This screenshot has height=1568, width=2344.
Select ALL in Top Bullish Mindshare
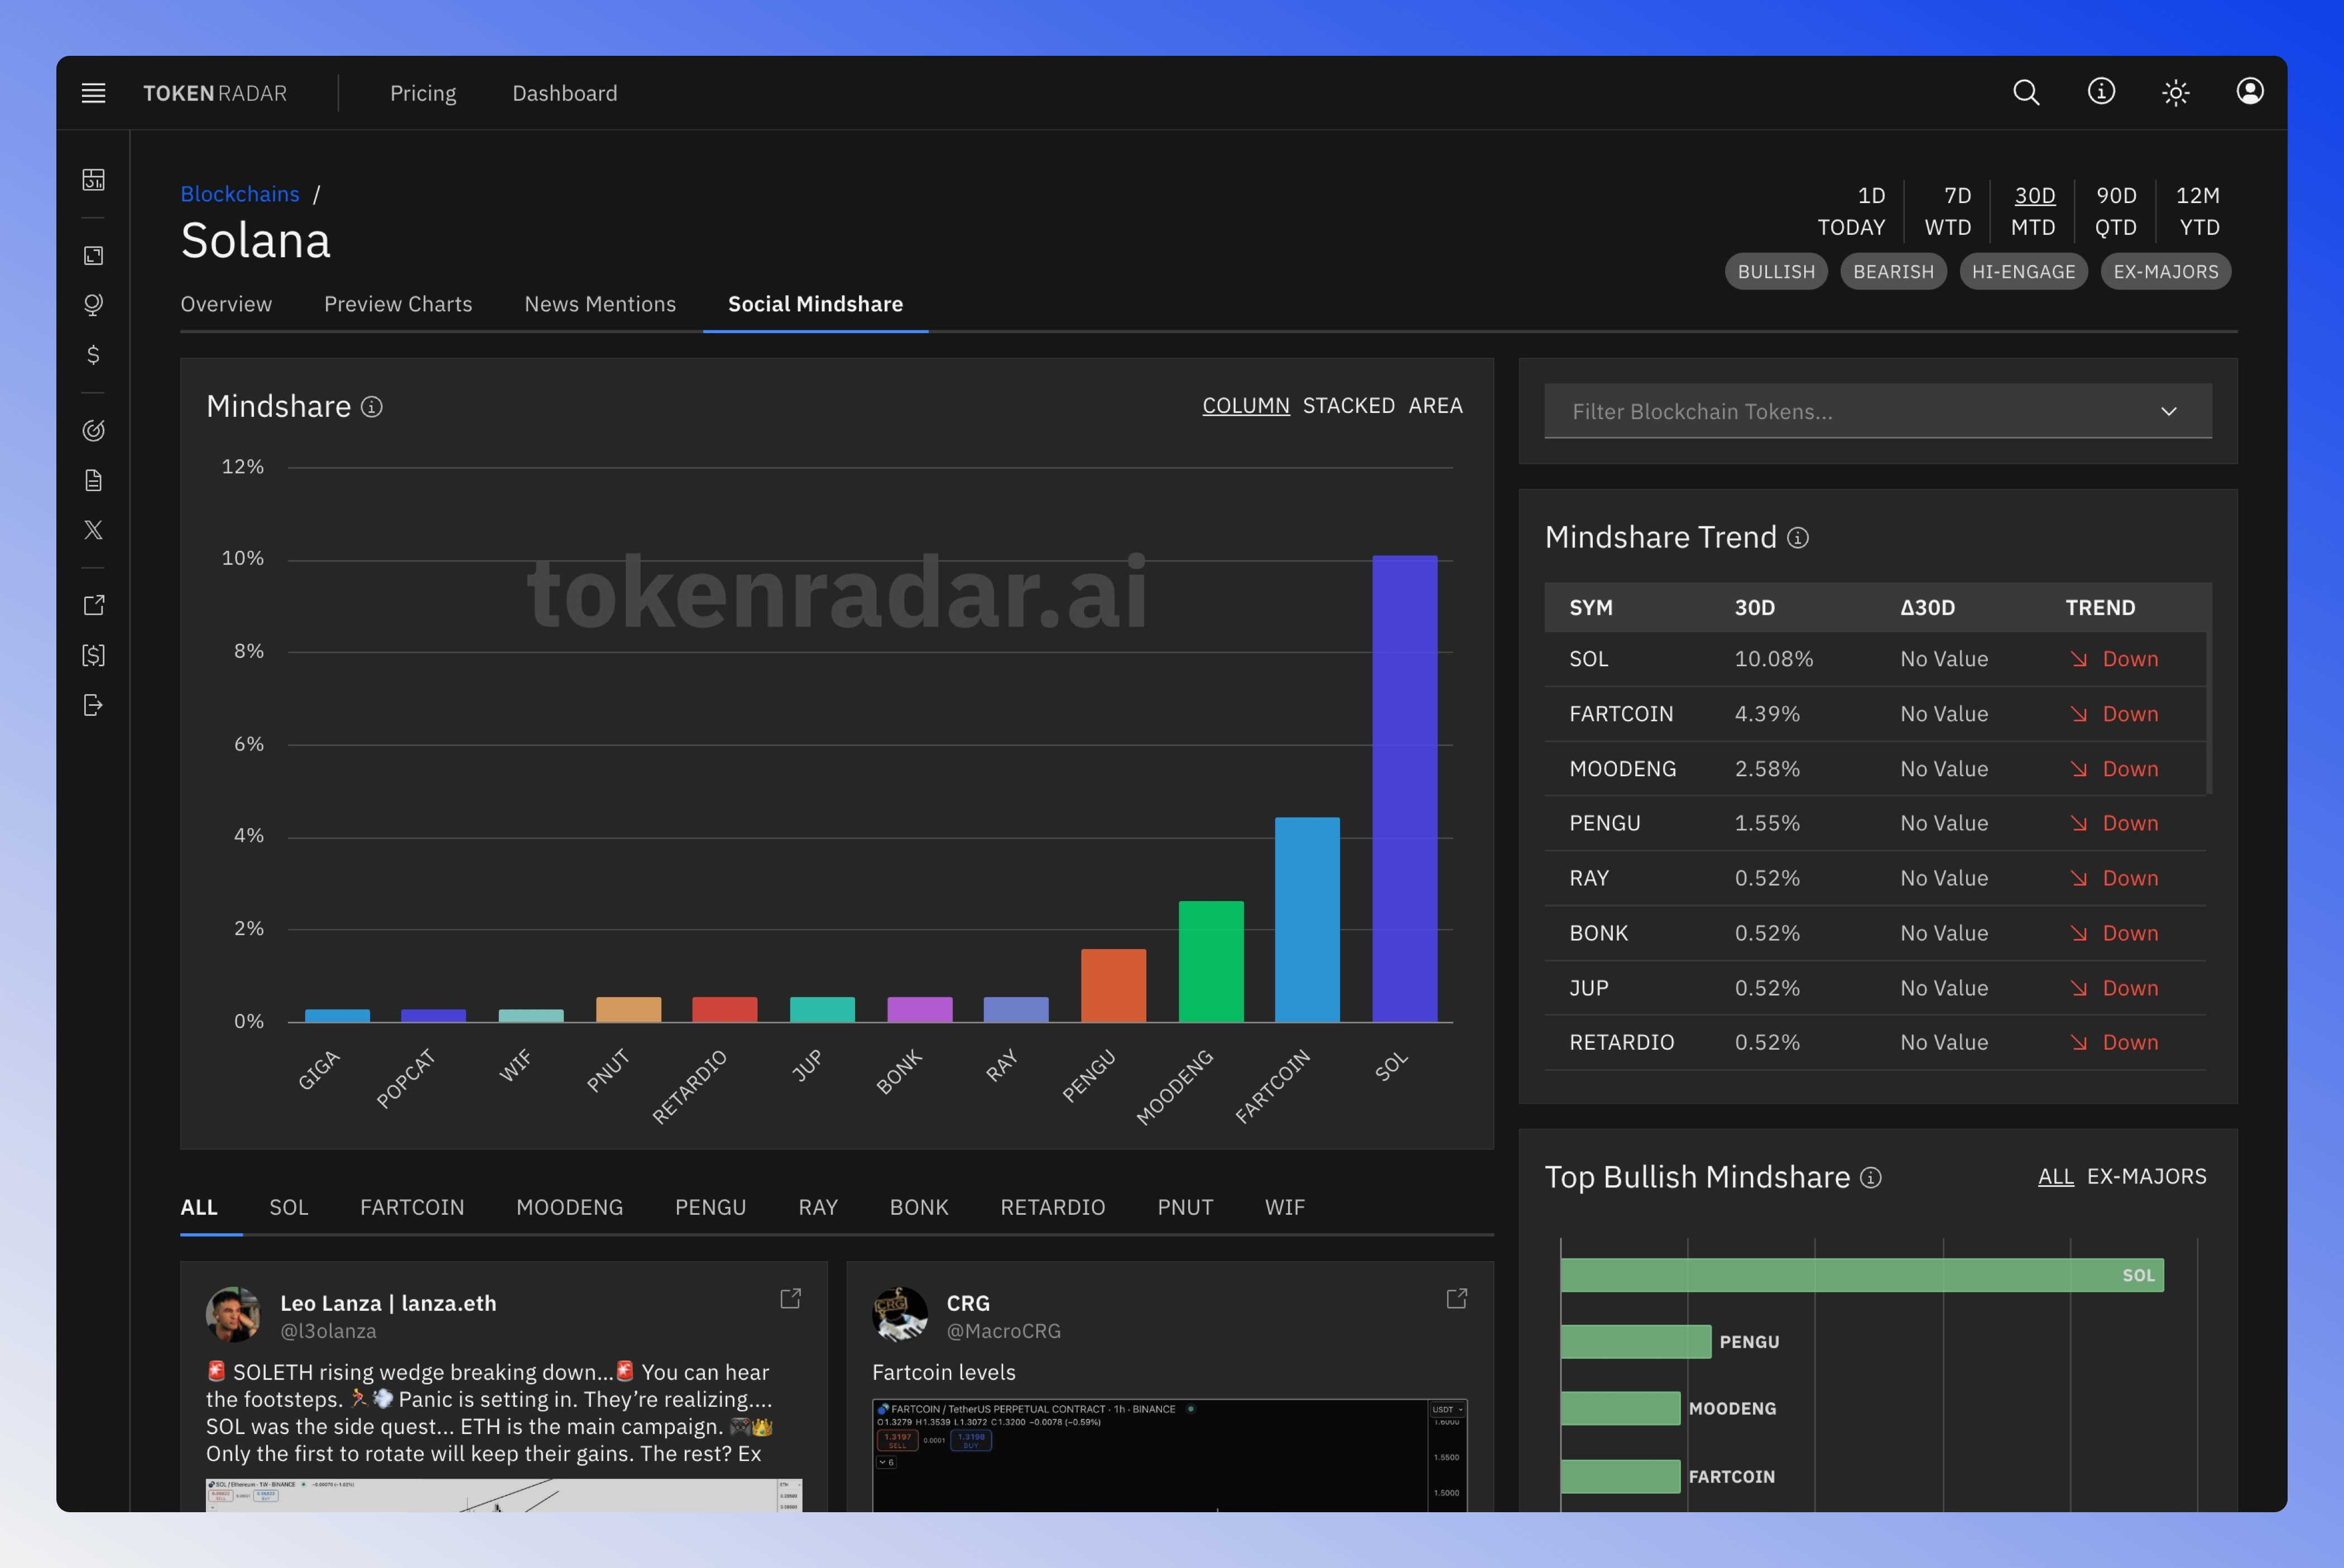(2055, 1177)
